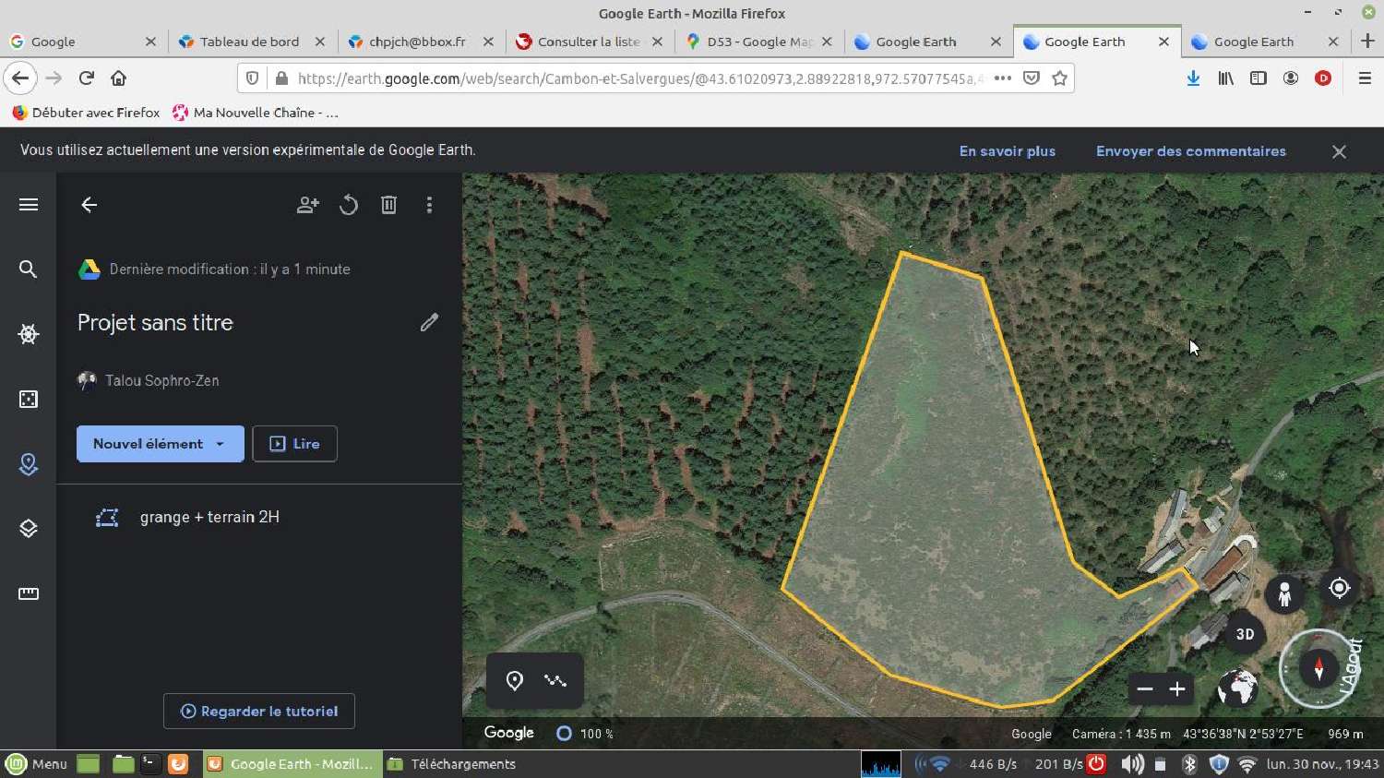
Task: Click the reload project icon
Action: [349, 205]
